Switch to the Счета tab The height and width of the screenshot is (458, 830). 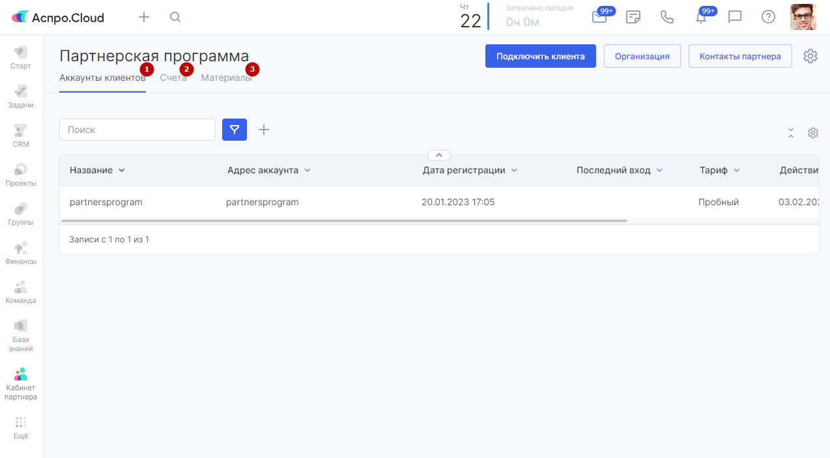(173, 78)
